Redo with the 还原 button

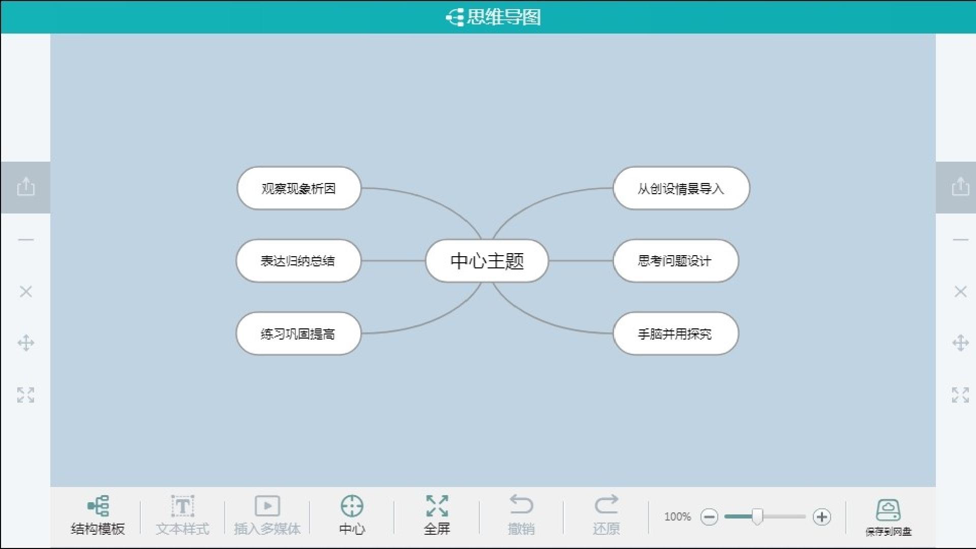pyautogui.click(x=606, y=515)
